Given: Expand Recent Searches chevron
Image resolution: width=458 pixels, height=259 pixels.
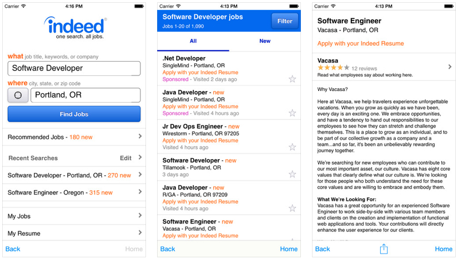Looking at the screenshot, I should click(140, 157).
